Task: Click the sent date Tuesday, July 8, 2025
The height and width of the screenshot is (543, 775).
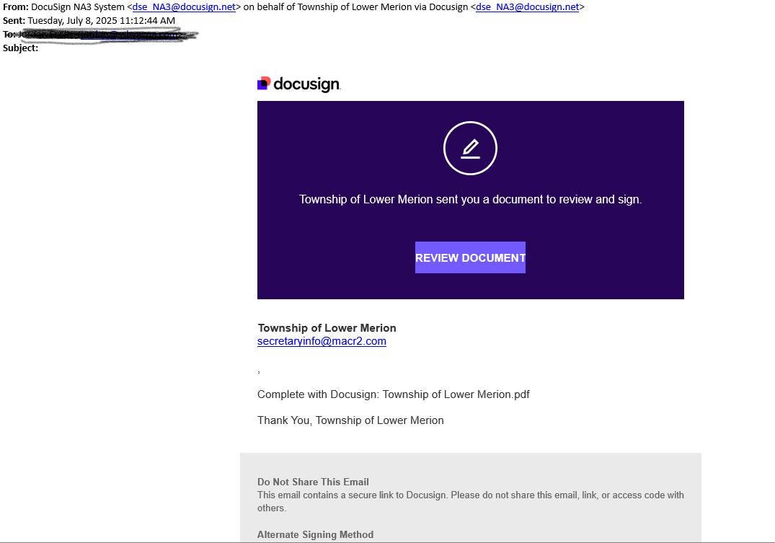Action: (101, 20)
